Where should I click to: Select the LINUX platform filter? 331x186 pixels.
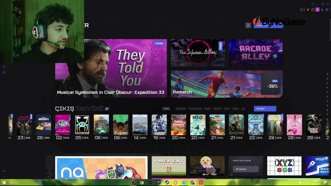235,109
